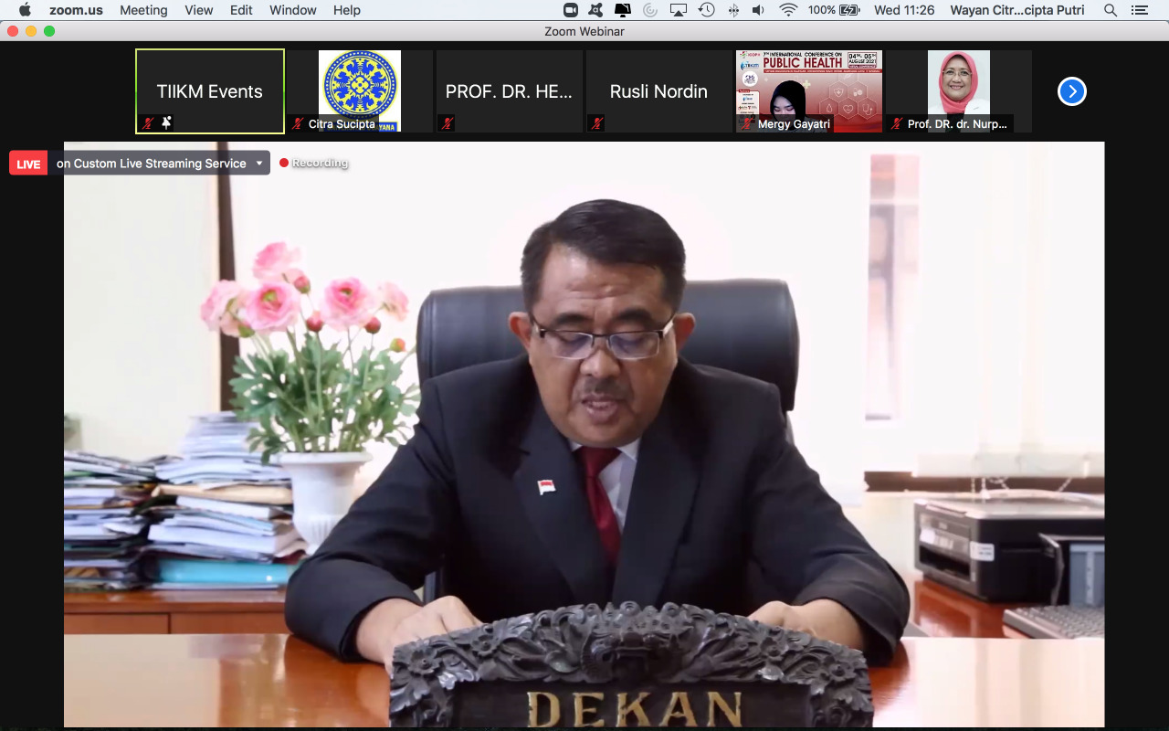
Task: Open the Bluetooth menu bar icon
Action: pos(733,10)
